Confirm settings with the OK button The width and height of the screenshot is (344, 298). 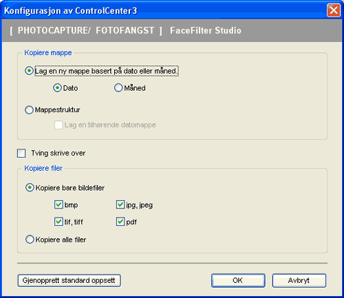pyautogui.click(x=238, y=280)
